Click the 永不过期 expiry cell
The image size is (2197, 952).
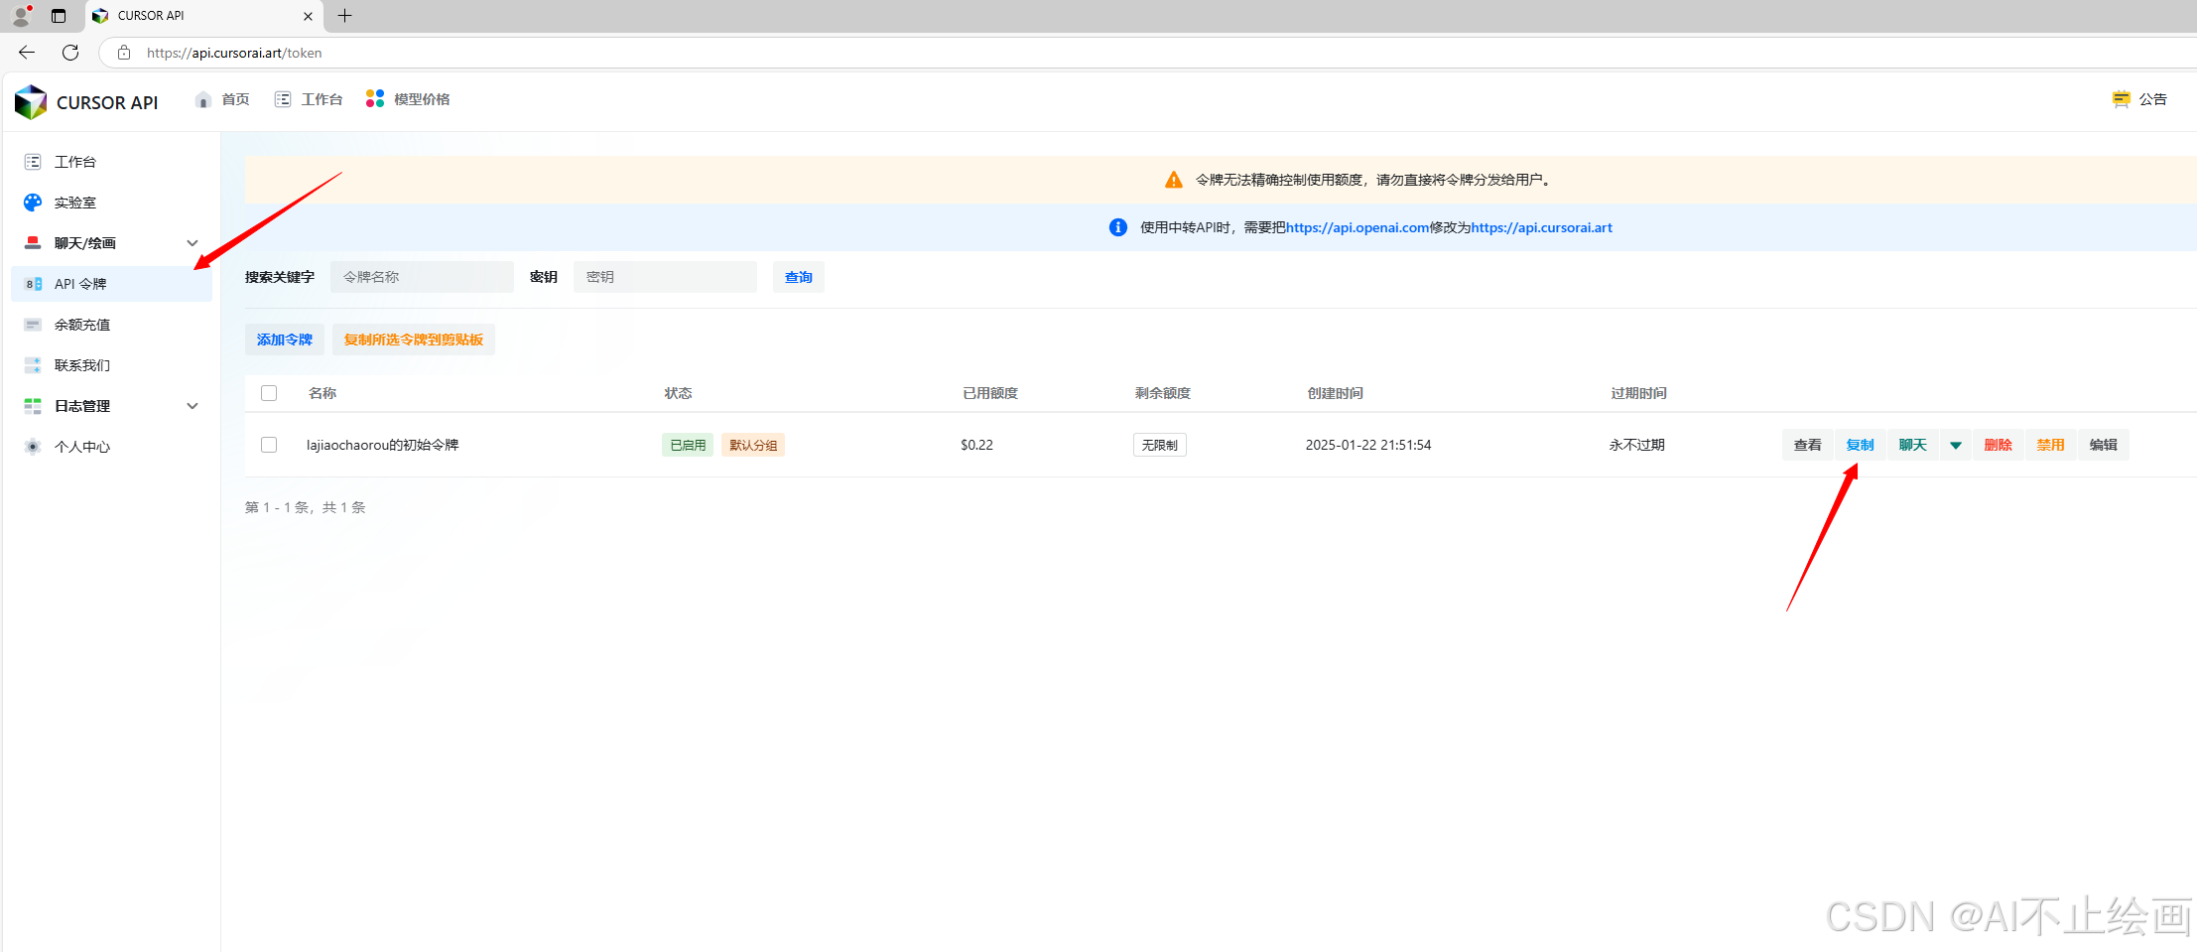(x=1637, y=445)
